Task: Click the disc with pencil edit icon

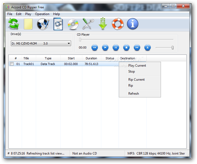Action: pyautogui.click(x=43, y=24)
